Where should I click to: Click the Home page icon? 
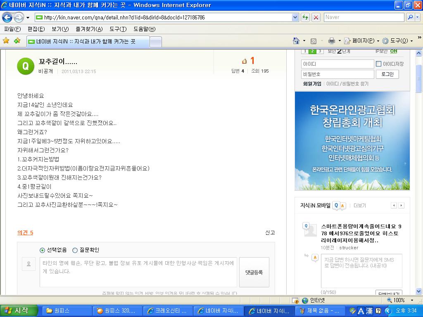[296, 41]
